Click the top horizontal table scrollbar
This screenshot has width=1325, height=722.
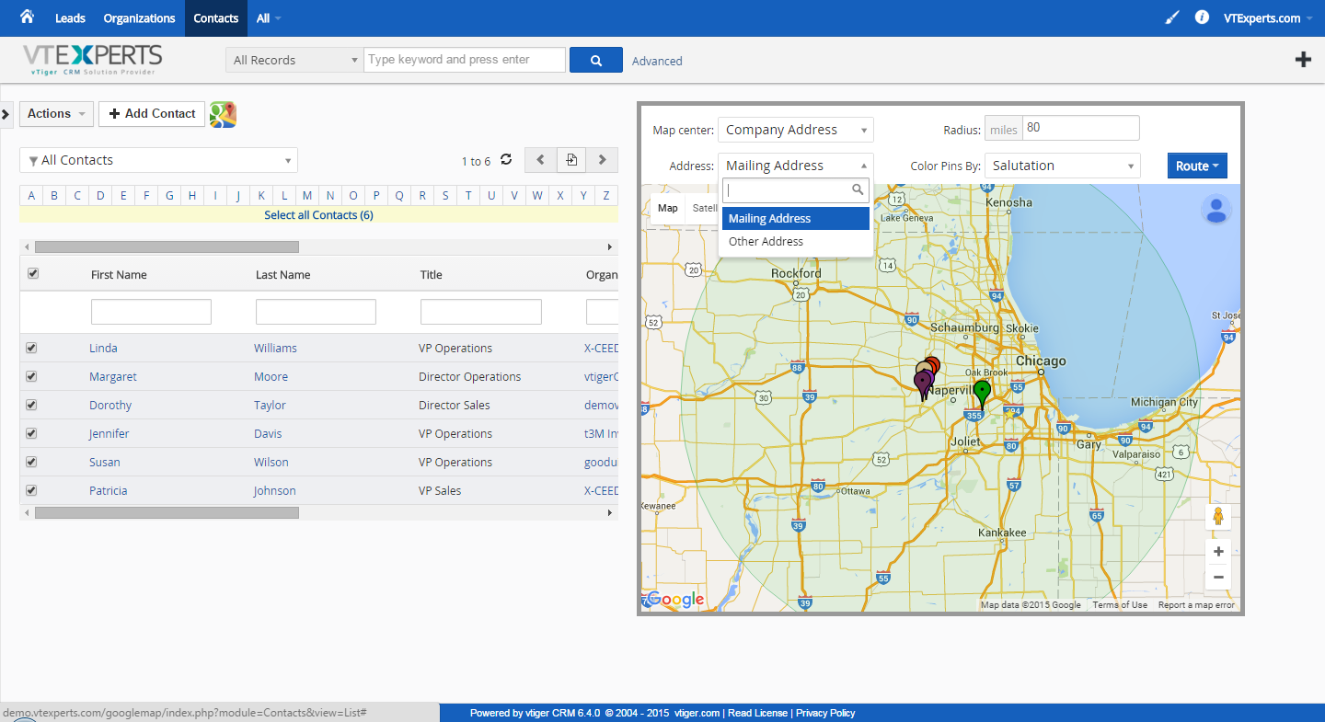[167, 246]
